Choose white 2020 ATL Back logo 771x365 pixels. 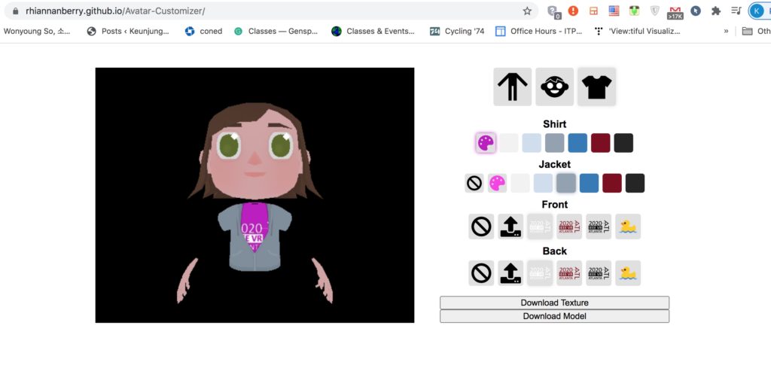click(x=540, y=273)
